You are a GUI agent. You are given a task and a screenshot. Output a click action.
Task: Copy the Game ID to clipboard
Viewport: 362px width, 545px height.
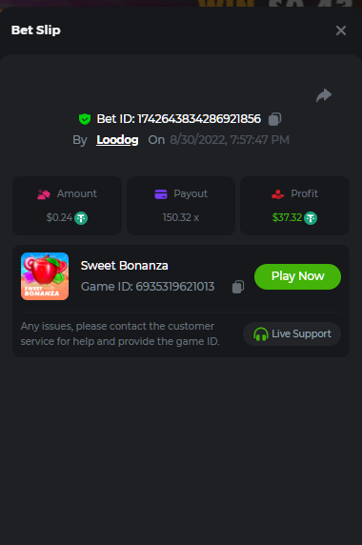click(238, 287)
